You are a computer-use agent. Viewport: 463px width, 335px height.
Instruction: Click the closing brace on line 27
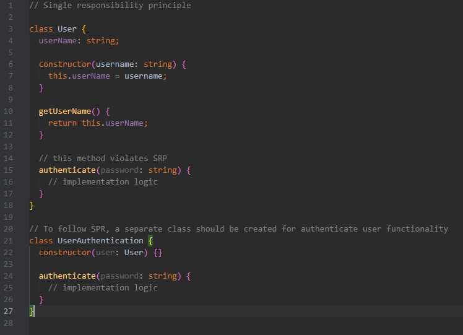pyautogui.click(x=32, y=311)
